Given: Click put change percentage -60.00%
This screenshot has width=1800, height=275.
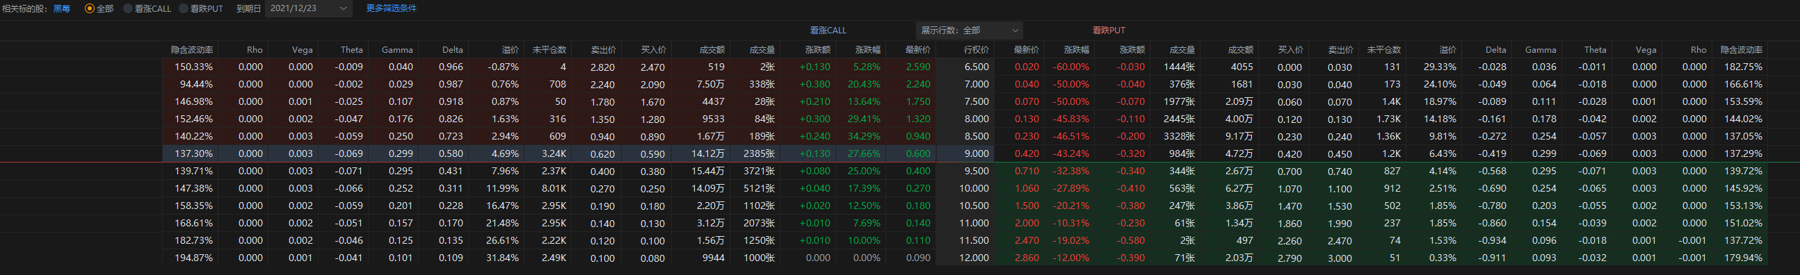Looking at the screenshot, I should click(1071, 67).
